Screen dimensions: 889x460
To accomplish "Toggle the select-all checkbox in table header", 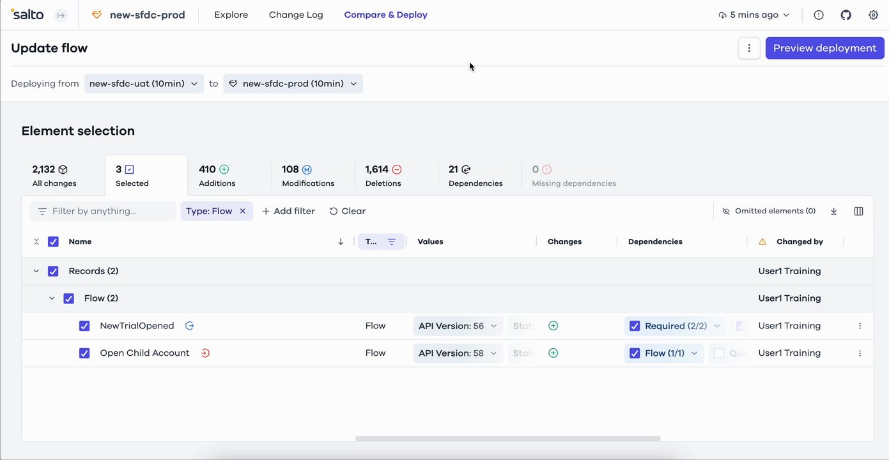I will click(54, 241).
